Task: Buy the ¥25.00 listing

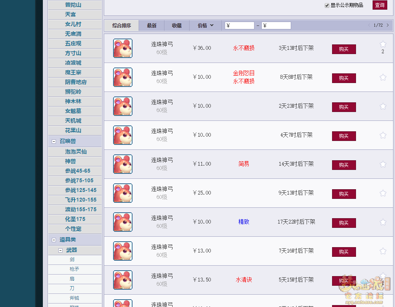Action: pyautogui.click(x=344, y=194)
